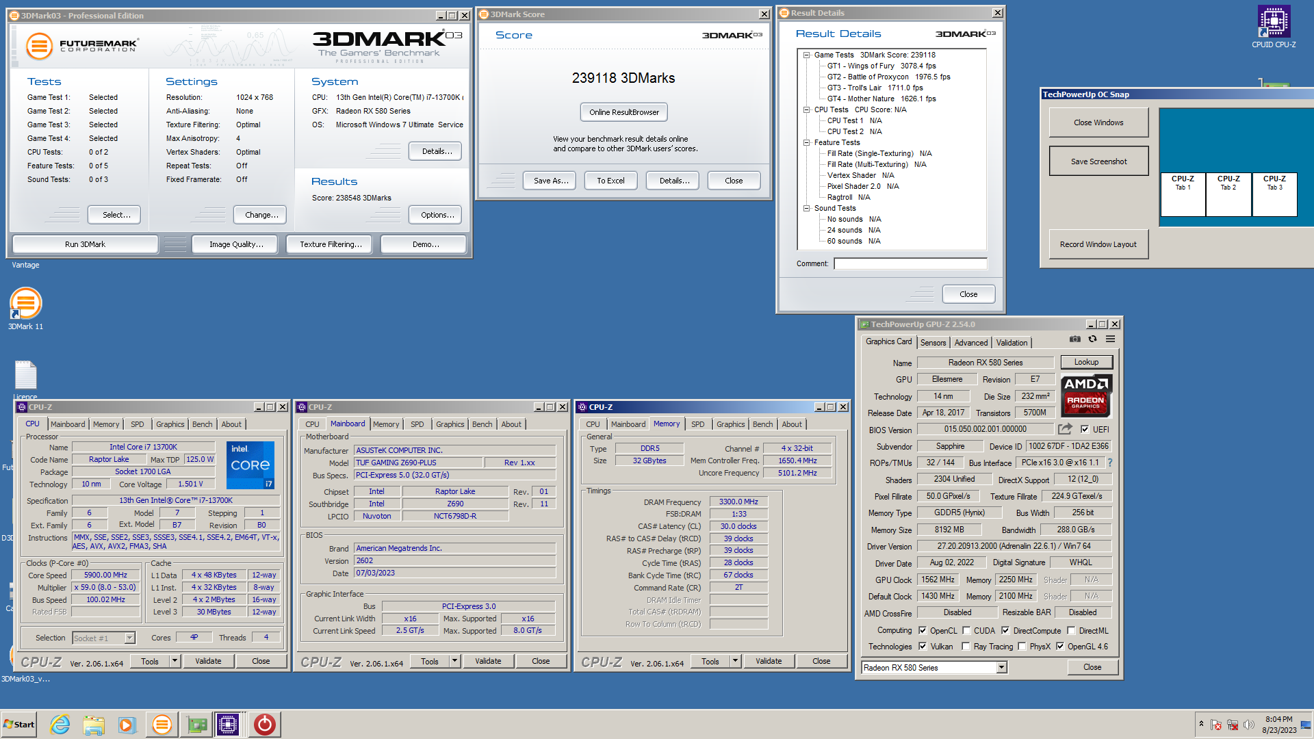The image size is (1314, 739).
Task: Open Tools dropdown arrow in CPU-Z CPU window
Action: tap(175, 661)
